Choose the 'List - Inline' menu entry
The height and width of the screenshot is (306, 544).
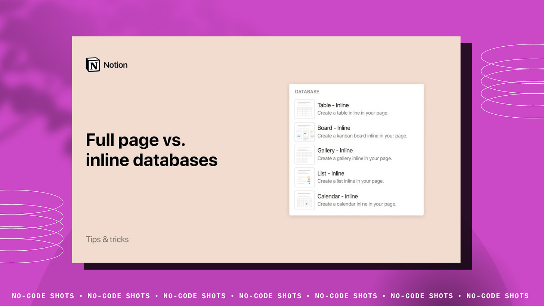point(356,177)
